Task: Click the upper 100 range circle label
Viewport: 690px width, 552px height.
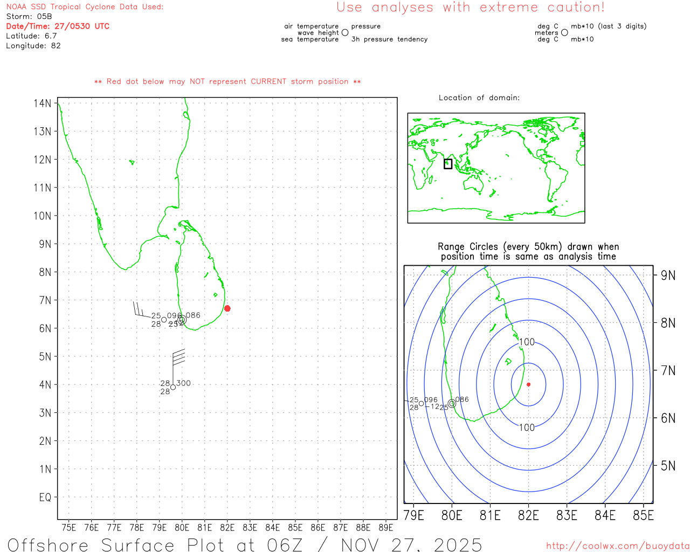Action: tap(527, 342)
